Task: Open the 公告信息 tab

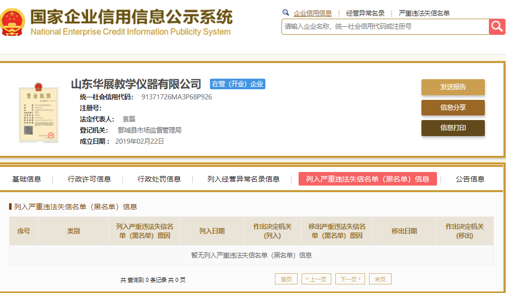Action: pyautogui.click(x=470, y=179)
